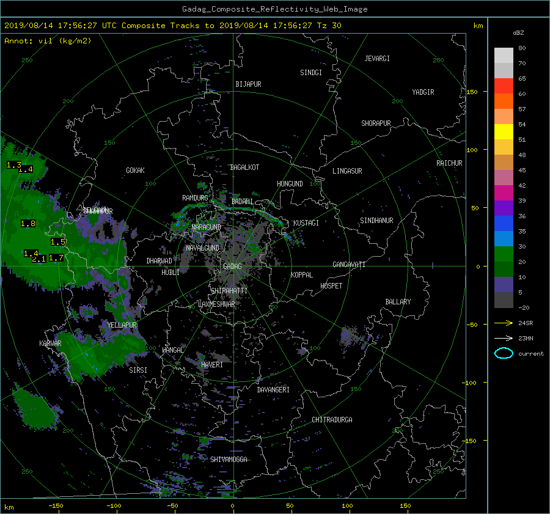The image size is (550, 514).
Task: Pick the red 60-65 dBZ swatch
Action: [x=504, y=86]
